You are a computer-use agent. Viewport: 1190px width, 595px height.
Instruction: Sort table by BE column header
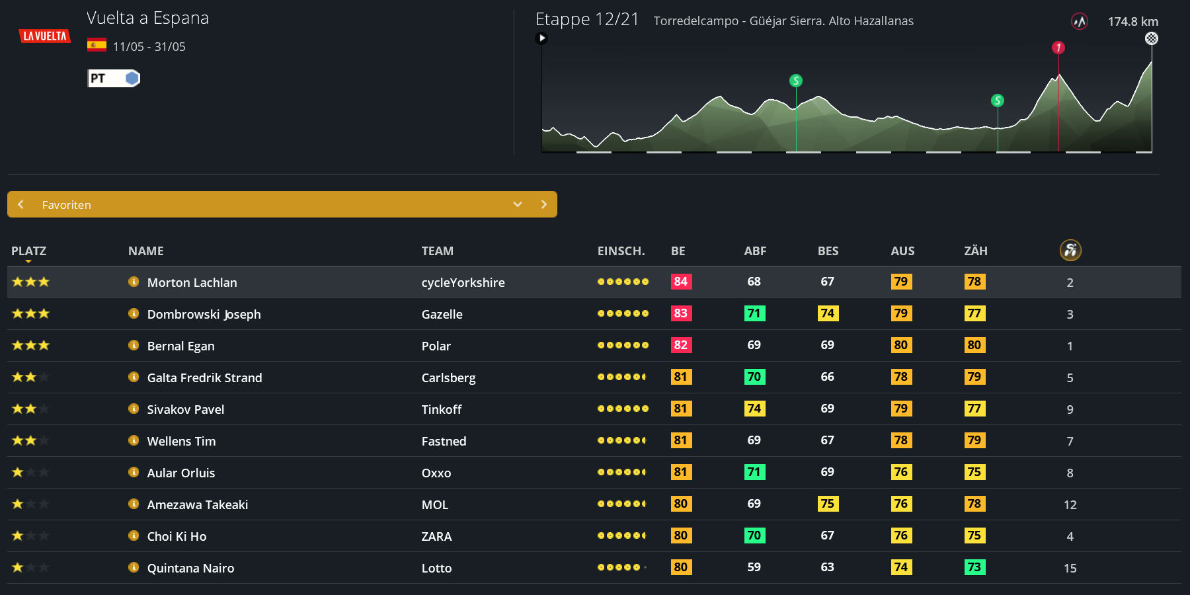678,251
